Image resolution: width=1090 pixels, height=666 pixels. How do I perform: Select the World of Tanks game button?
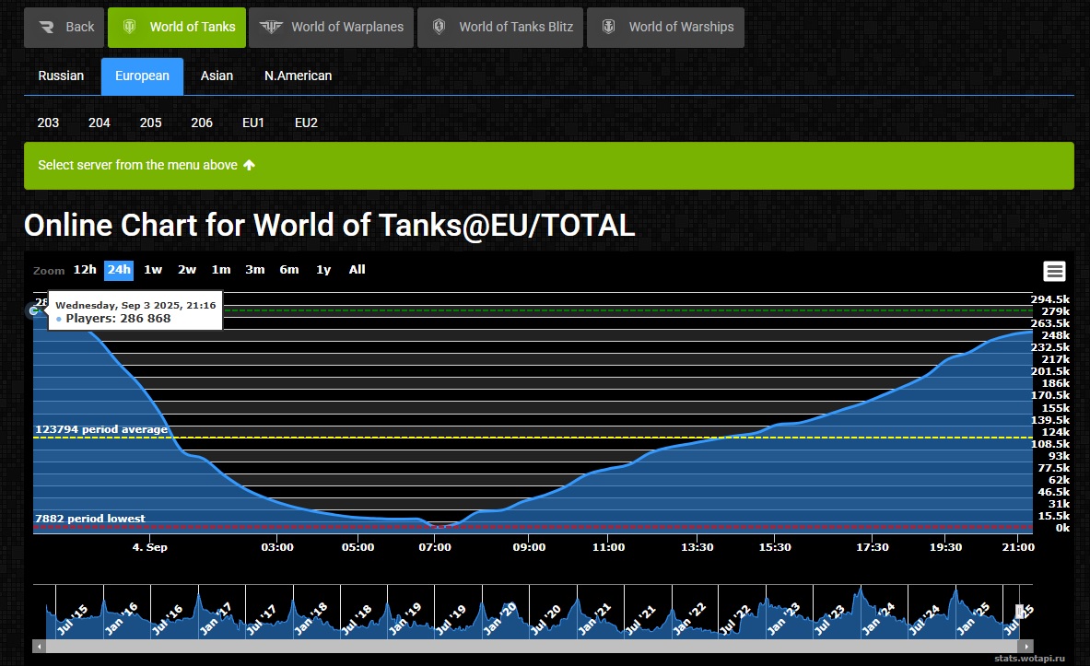point(177,27)
